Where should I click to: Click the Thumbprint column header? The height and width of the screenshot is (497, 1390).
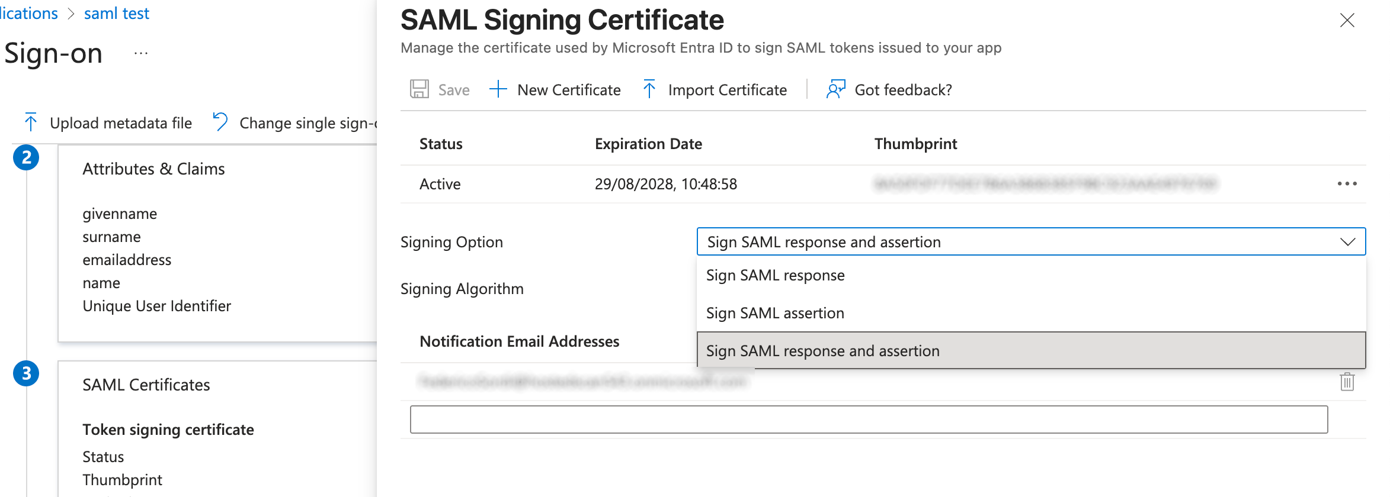coord(915,144)
